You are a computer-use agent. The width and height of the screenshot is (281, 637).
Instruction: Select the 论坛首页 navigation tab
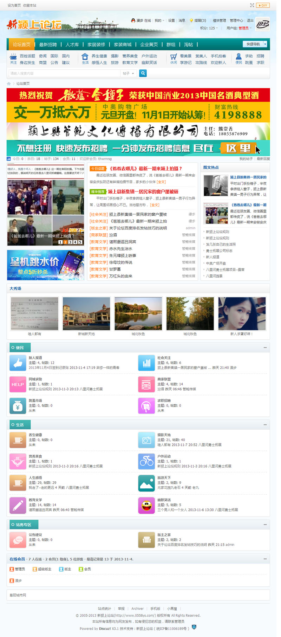[21, 45]
